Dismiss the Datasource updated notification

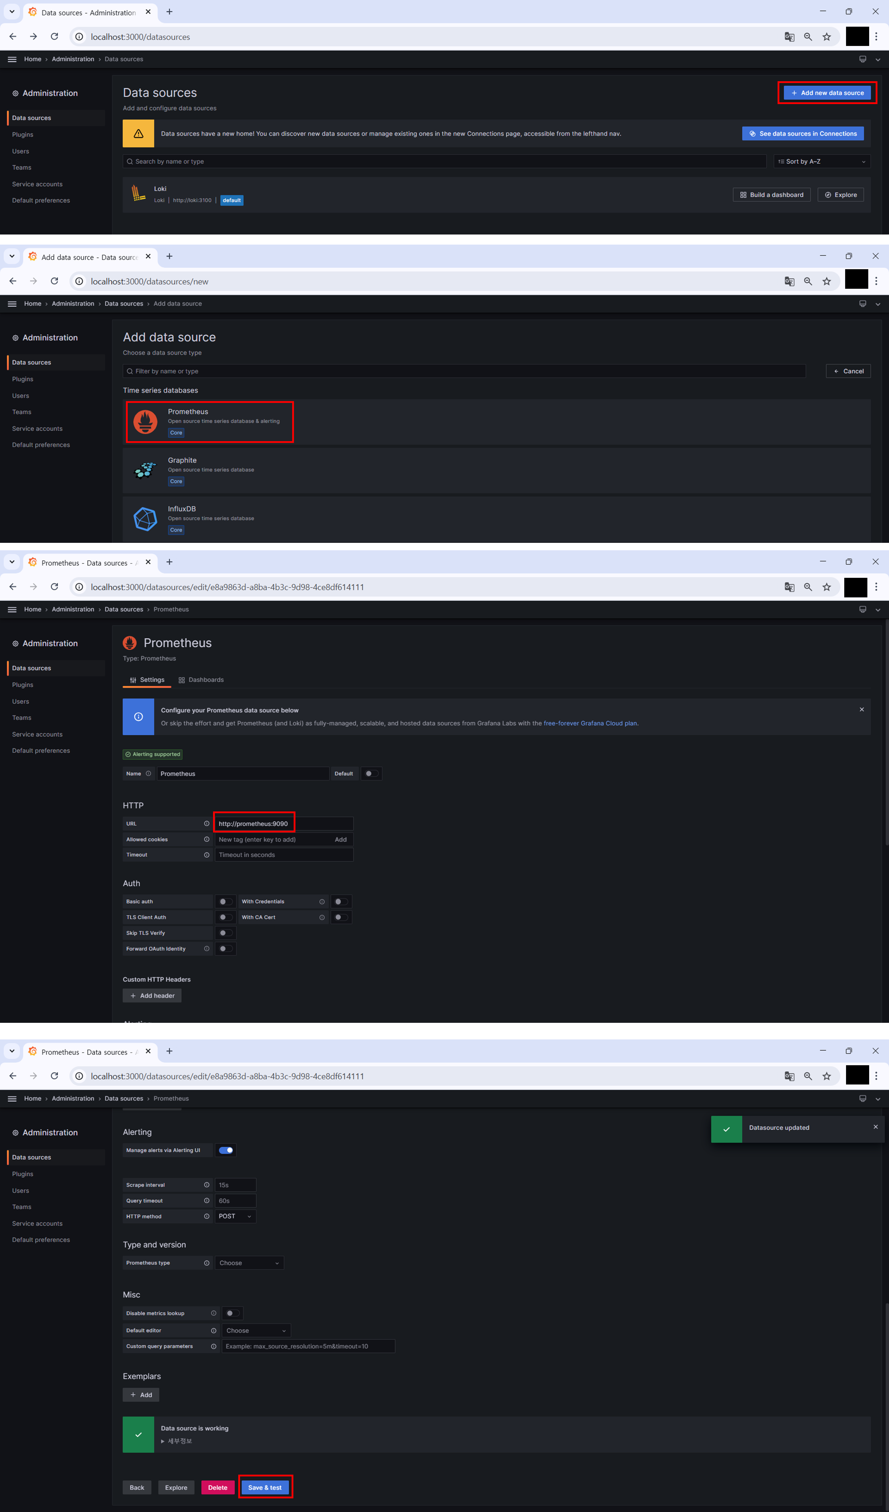(x=875, y=1127)
